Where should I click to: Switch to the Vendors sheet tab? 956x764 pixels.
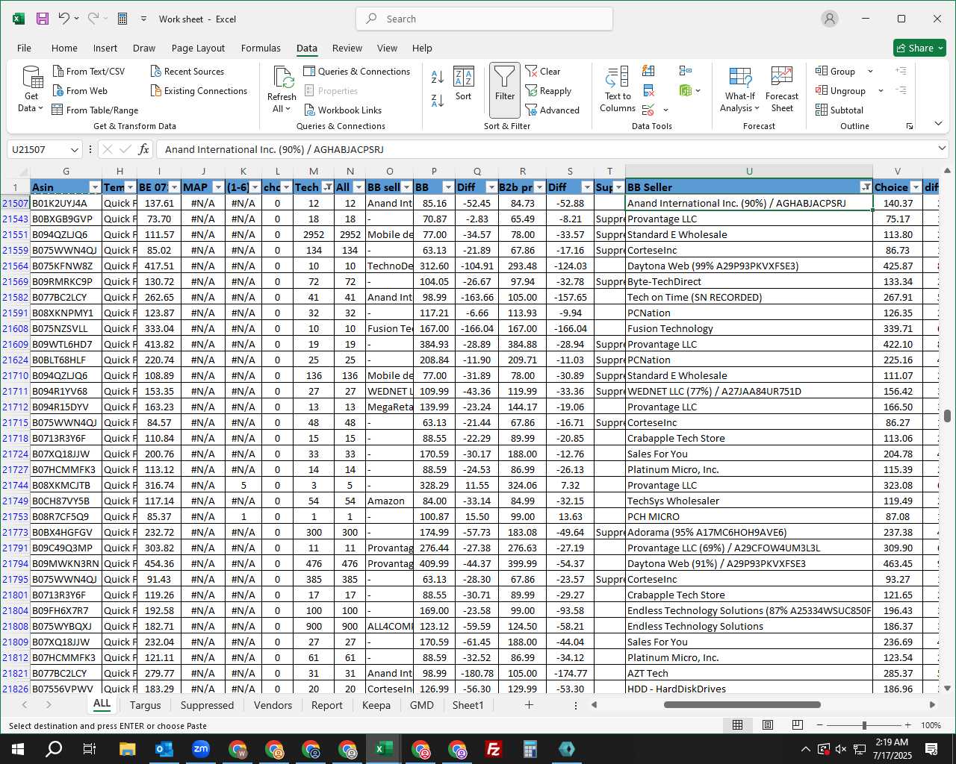pos(273,705)
